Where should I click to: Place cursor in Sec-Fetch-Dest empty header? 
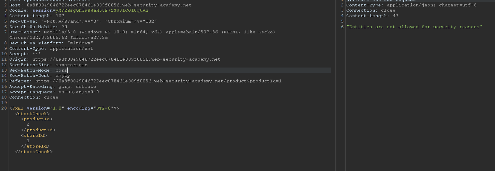[x=39, y=76]
